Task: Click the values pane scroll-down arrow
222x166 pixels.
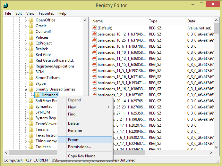Action: (x=217, y=147)
